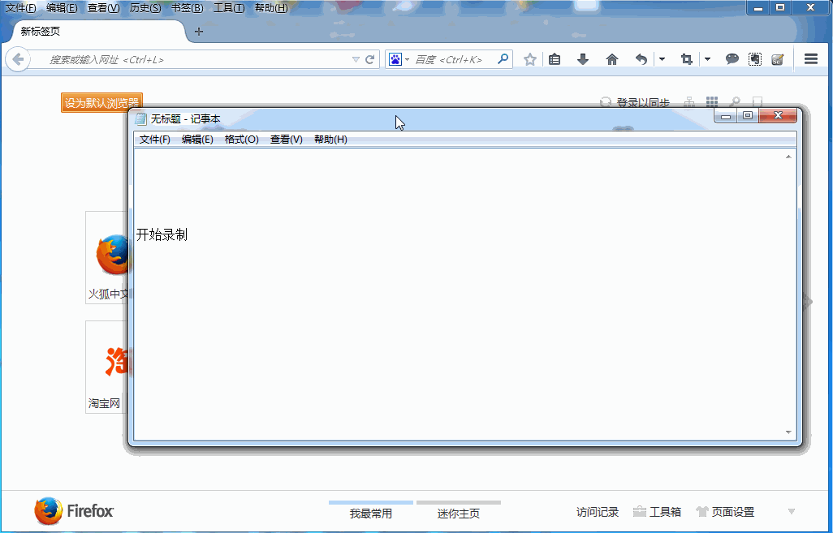Open dropdown arrow beside screenshot crop icon
This screenshot has height=533, width=833.
pos(708,59)
